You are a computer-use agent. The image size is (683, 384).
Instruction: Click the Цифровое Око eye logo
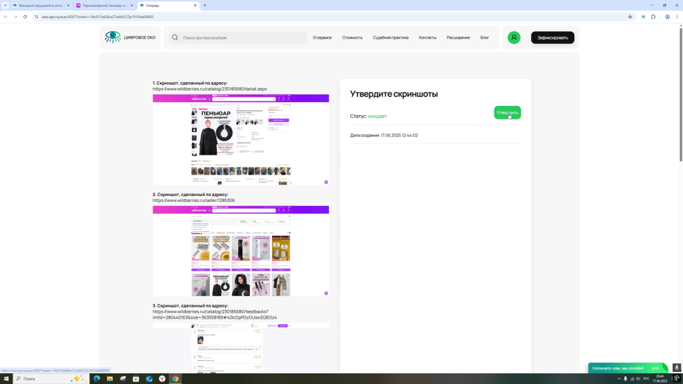point(113,37)
